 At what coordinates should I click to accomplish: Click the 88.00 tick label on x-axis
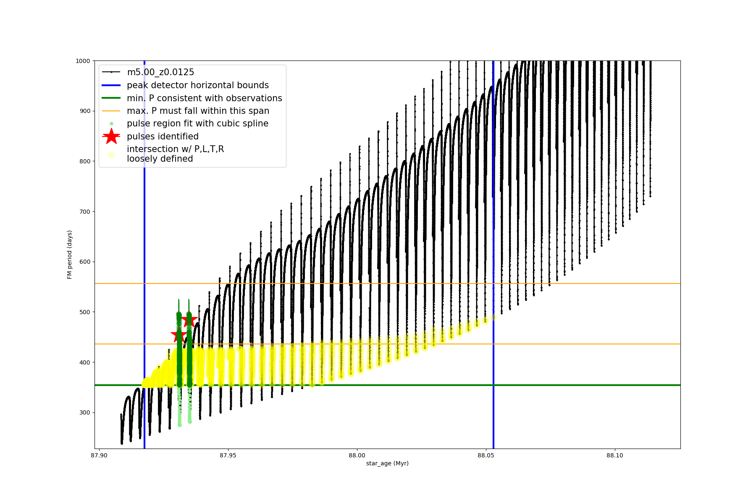click(357, 455)
